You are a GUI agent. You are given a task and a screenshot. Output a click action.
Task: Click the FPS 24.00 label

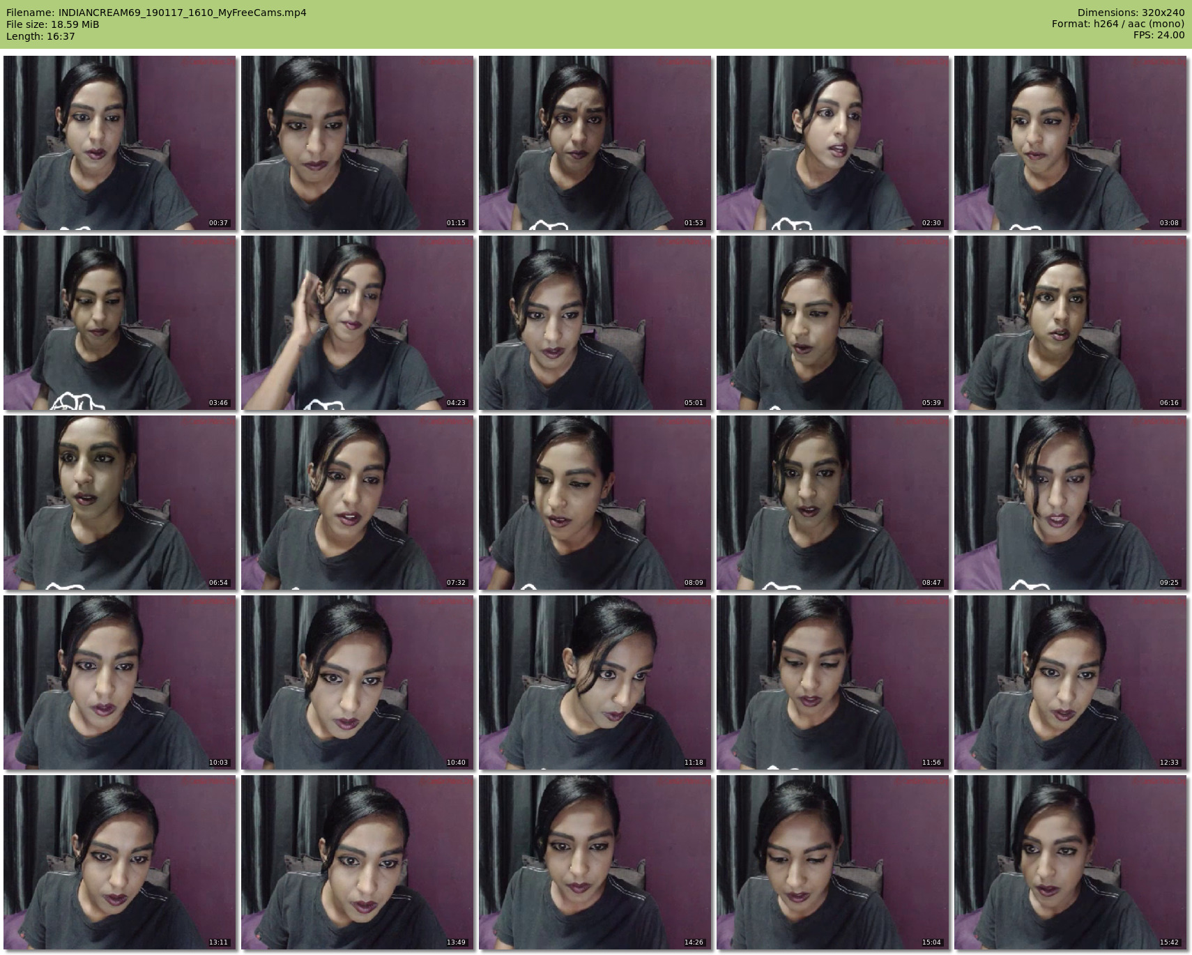[x=1159, y=35]
